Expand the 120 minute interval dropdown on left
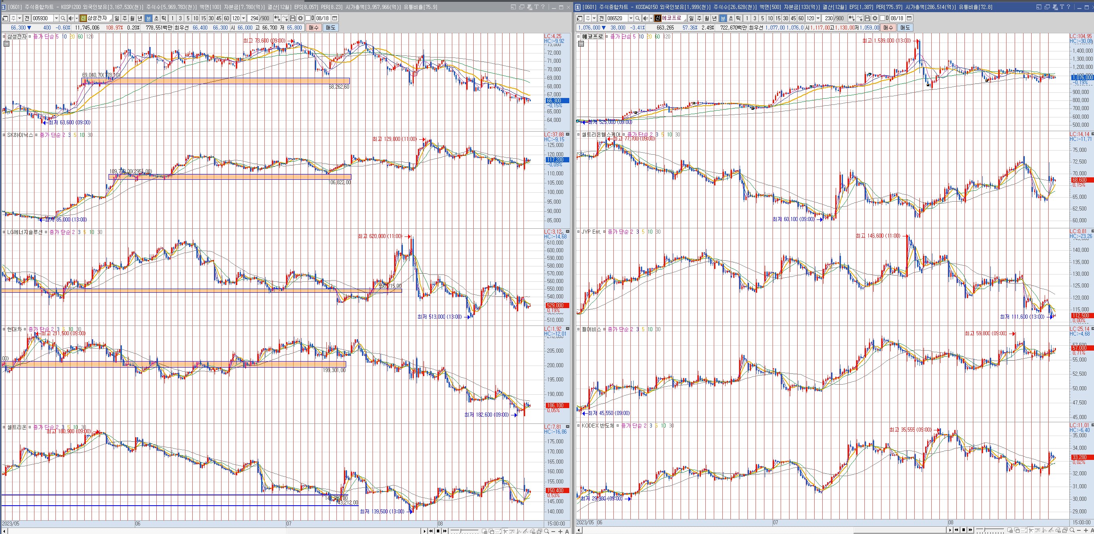This screenshot has width=1094, height=534. click(x=243, y=18)
